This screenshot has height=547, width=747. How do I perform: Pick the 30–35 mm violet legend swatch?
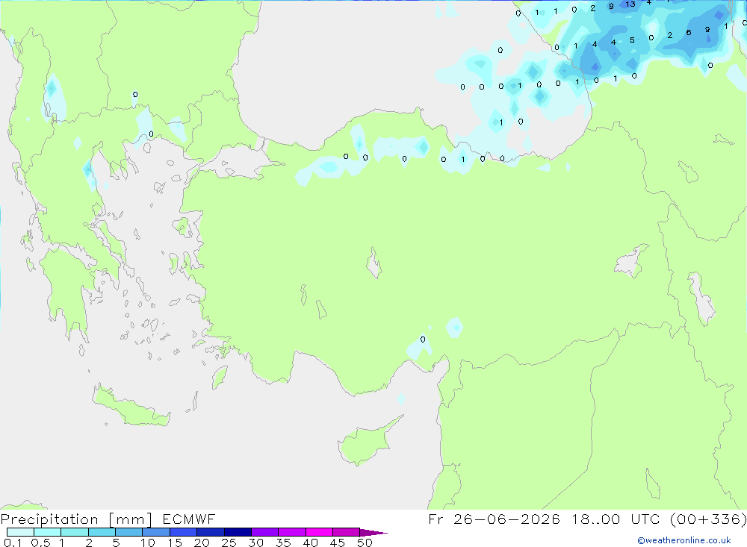pyautogui.click(x=264, y=532)
